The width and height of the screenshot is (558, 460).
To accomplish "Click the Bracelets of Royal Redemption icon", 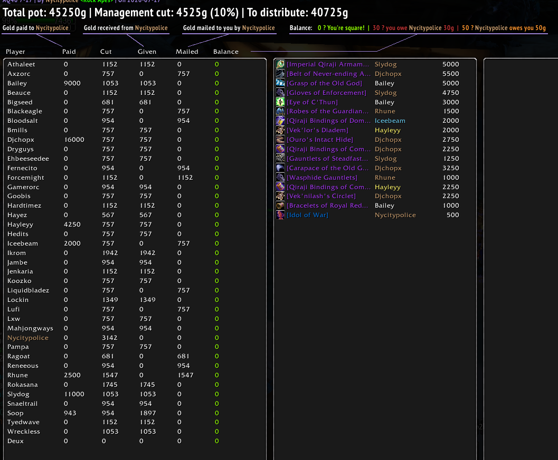I will 280,205.
